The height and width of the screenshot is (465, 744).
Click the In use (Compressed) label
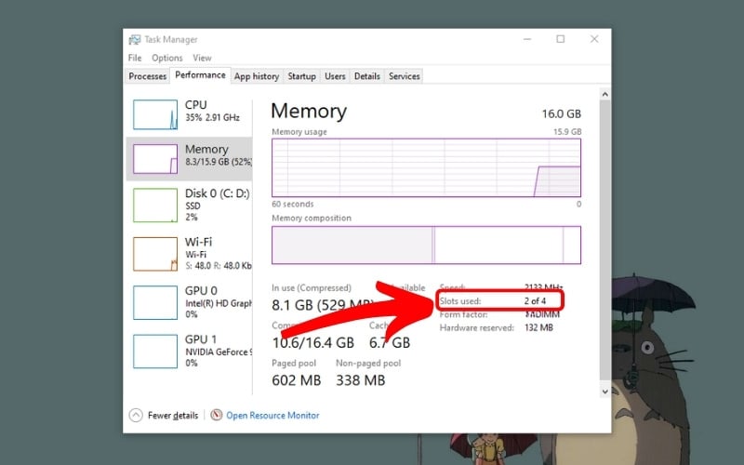[x=312, y=288]
